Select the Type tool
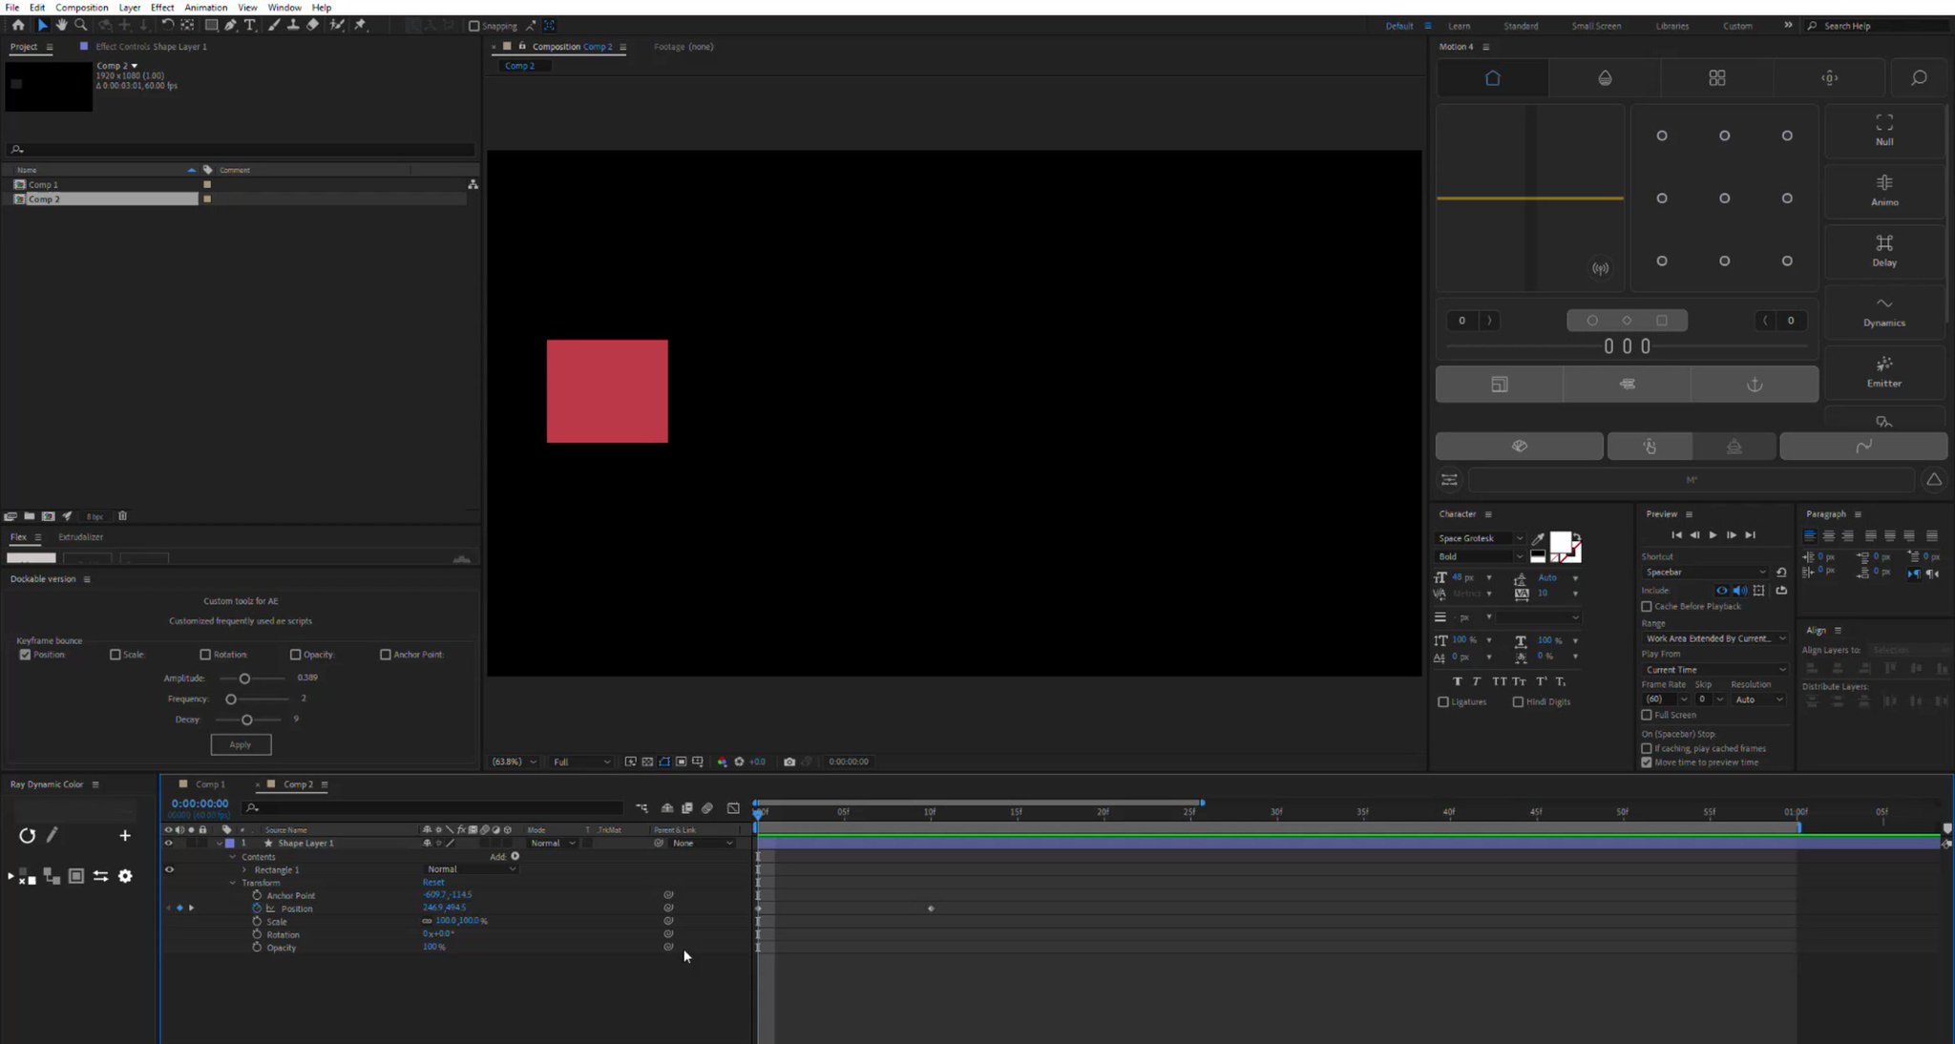1955x1044 pixels. pos(250,26)
